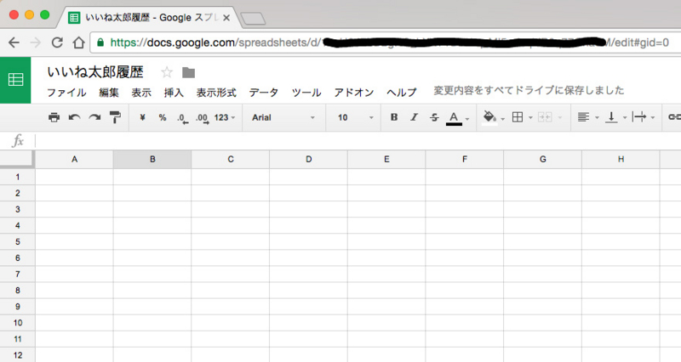Open the 123 number formats dropdown
This screenshot has height=362, width=681.
pyautogui.click(x=225, y=117)
